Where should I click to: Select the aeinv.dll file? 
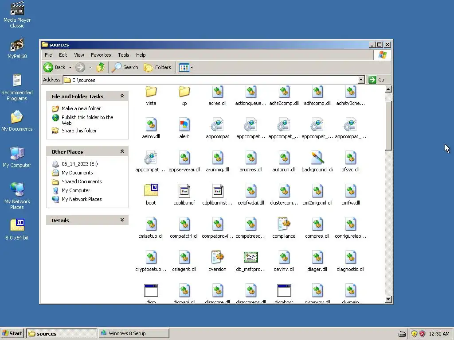click(151, 128)
